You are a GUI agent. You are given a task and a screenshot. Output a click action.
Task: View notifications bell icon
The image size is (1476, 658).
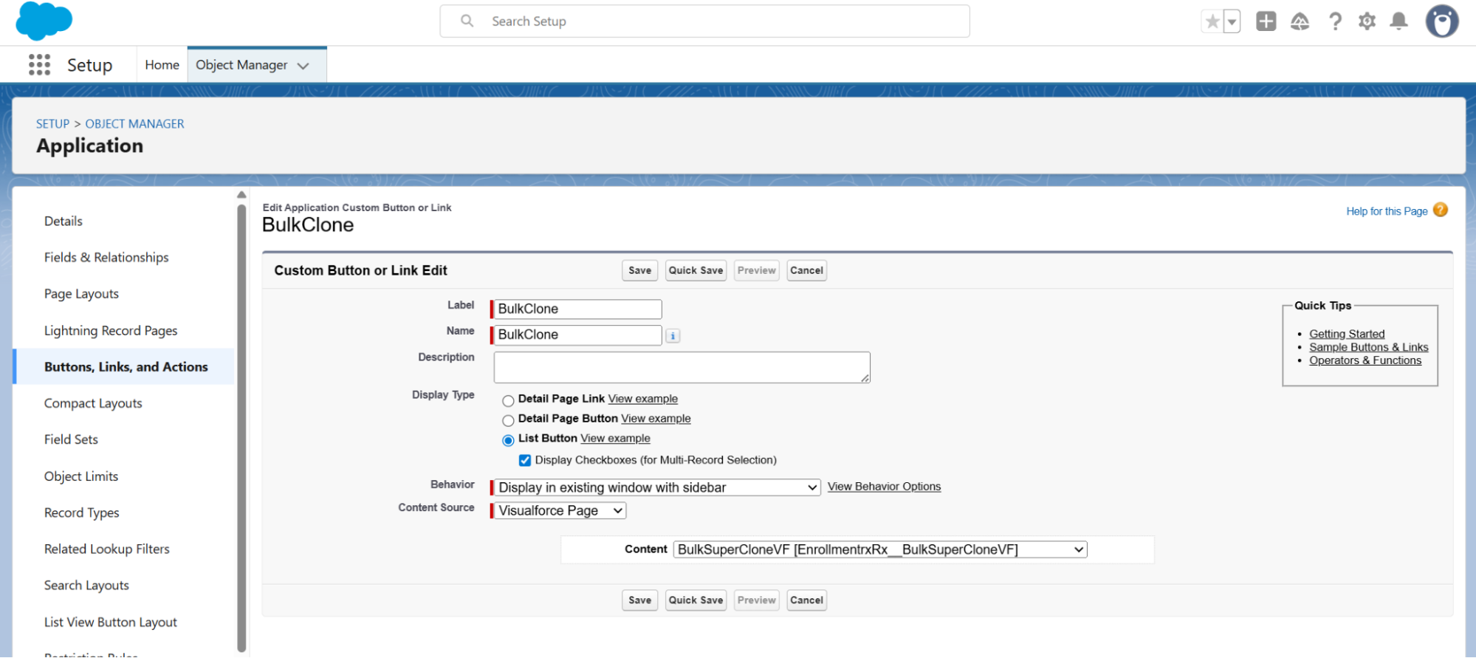click(x=1398, y=21)
